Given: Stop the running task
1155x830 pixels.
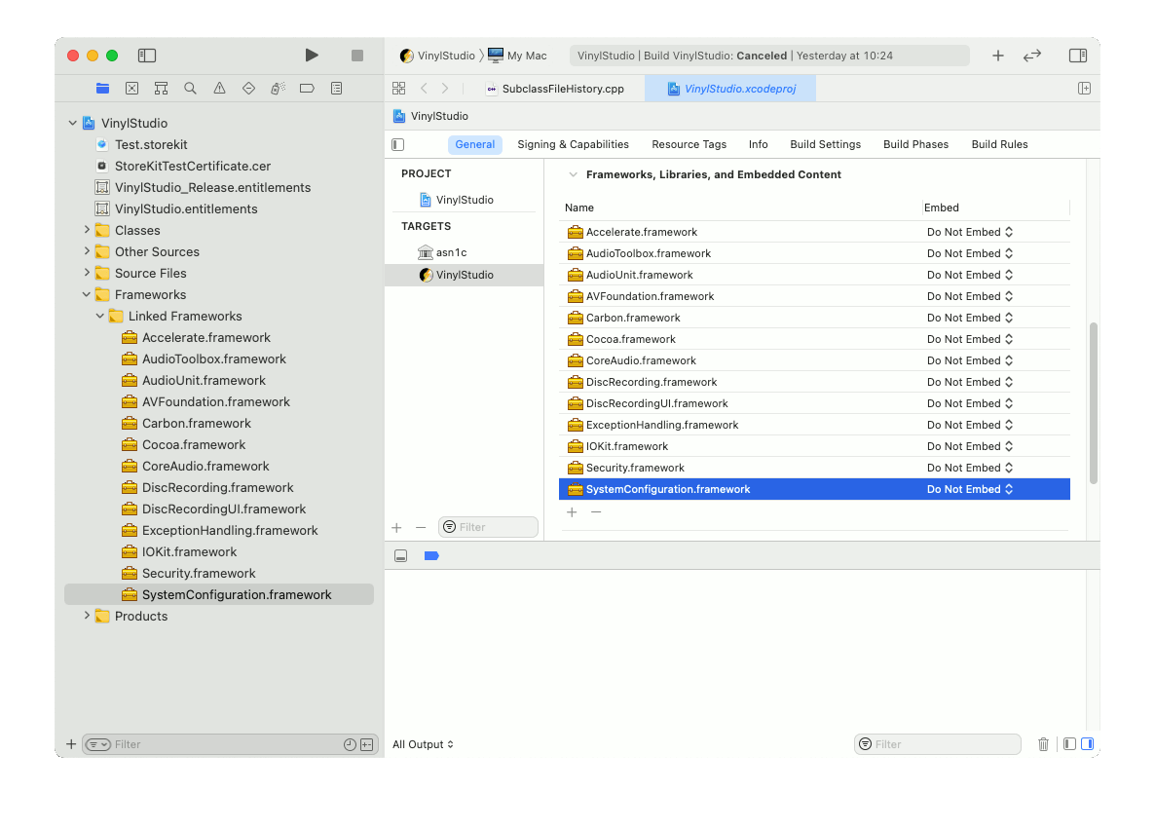Looking at the screenshot, I should point(357,56).
